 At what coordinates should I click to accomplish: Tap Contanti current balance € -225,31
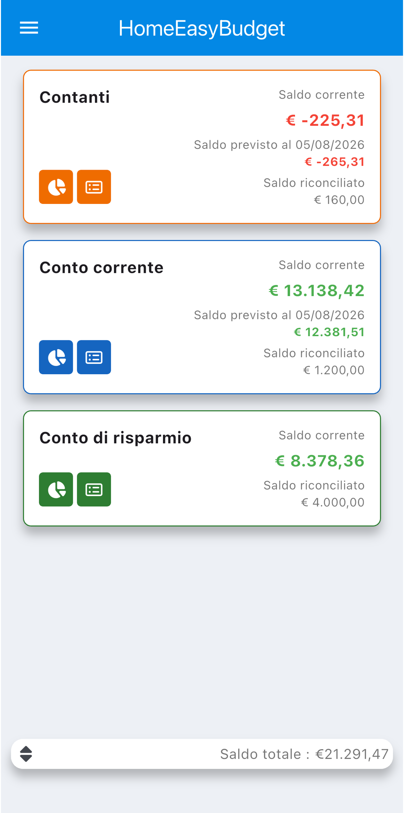coord(325,120)
